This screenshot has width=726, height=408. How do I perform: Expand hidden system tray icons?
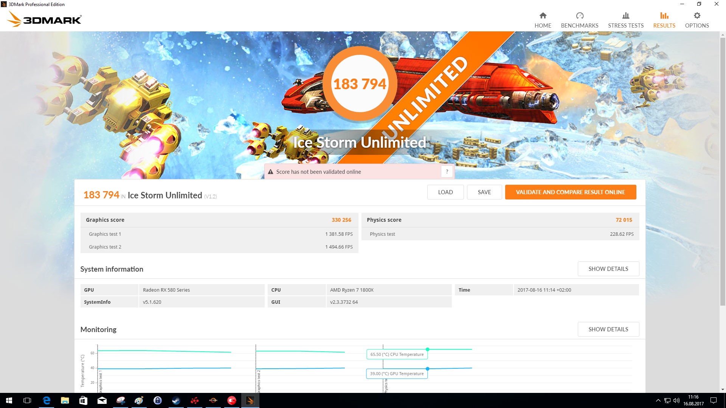[x=658, y=400]
